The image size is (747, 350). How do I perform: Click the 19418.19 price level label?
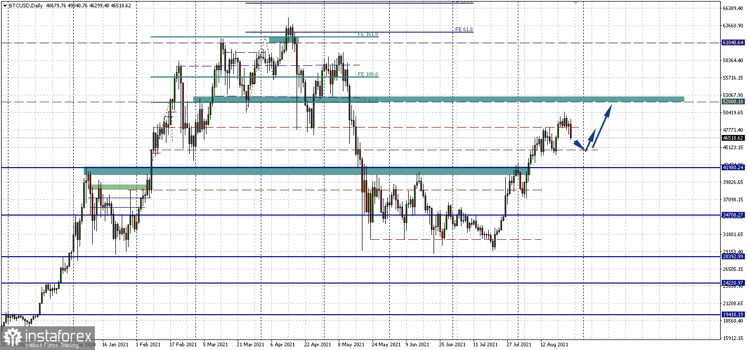point(733,315)
